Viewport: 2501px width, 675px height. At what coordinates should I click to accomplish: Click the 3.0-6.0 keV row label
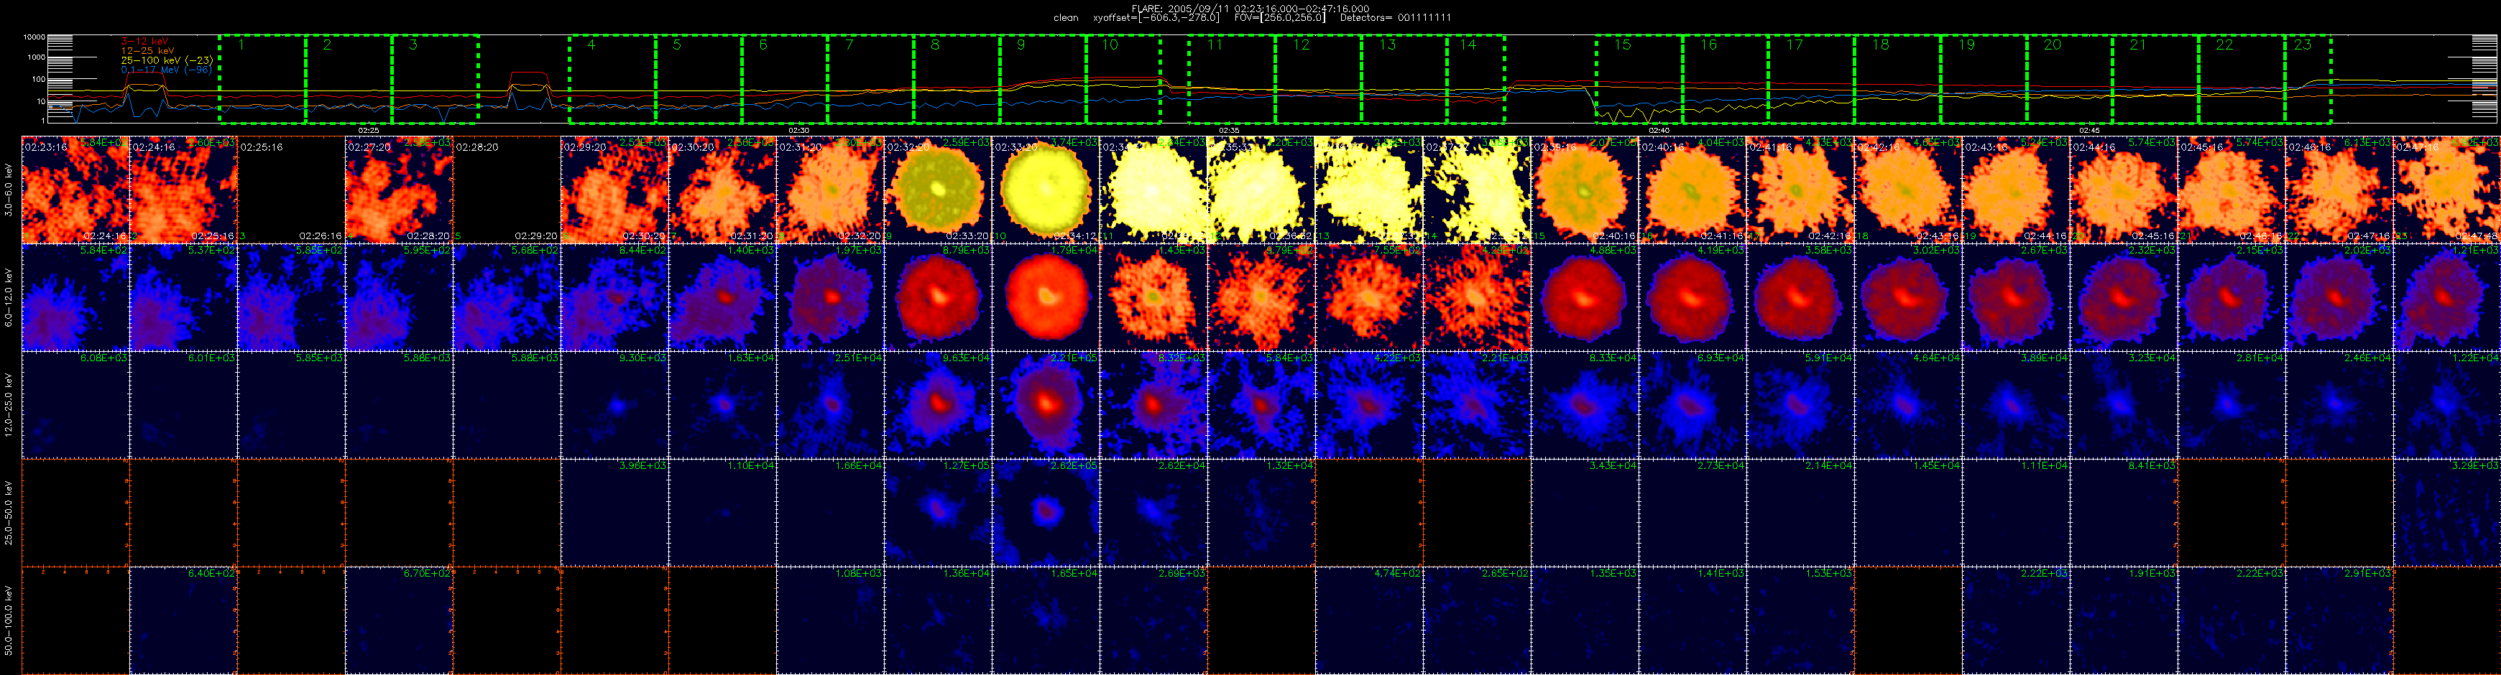point(10,189)
